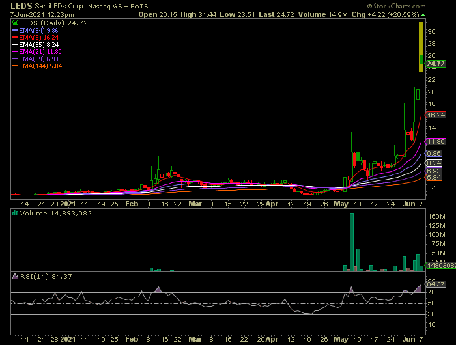The height and width of the screenshot is (345, 456).
Task: Click the LEDS ticker symbol in header
Action: pyautogui.click(x=21, y=6)
